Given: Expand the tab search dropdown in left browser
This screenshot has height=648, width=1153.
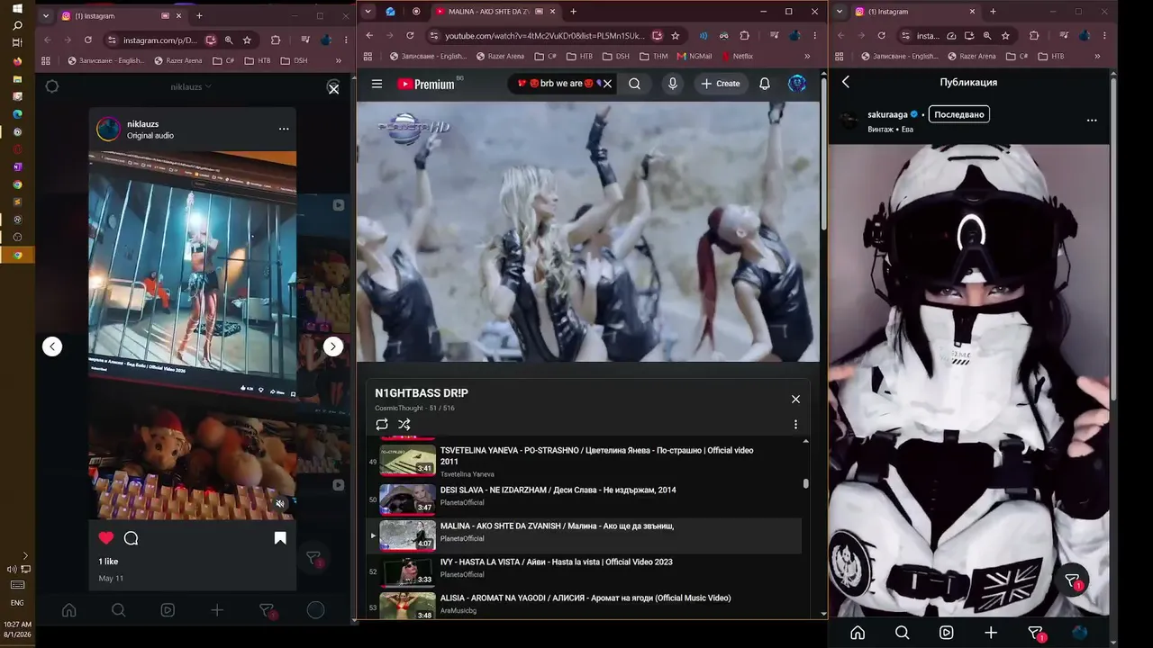Looking at the screenshot, I should click(45, 15).
